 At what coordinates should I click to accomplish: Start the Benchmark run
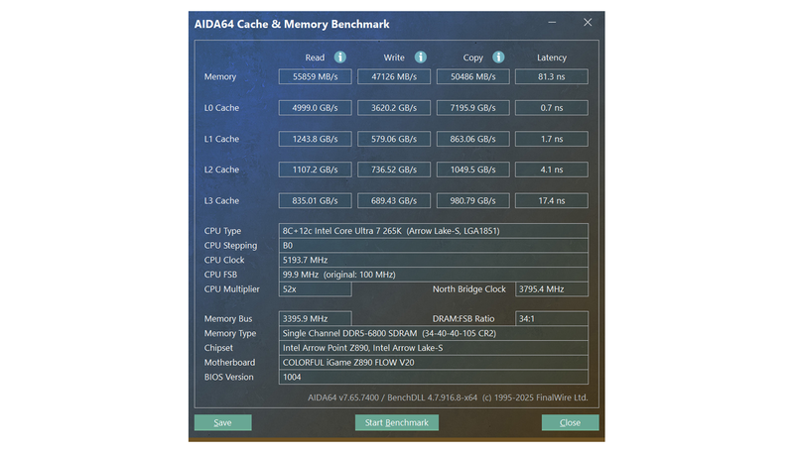point(396,422)
